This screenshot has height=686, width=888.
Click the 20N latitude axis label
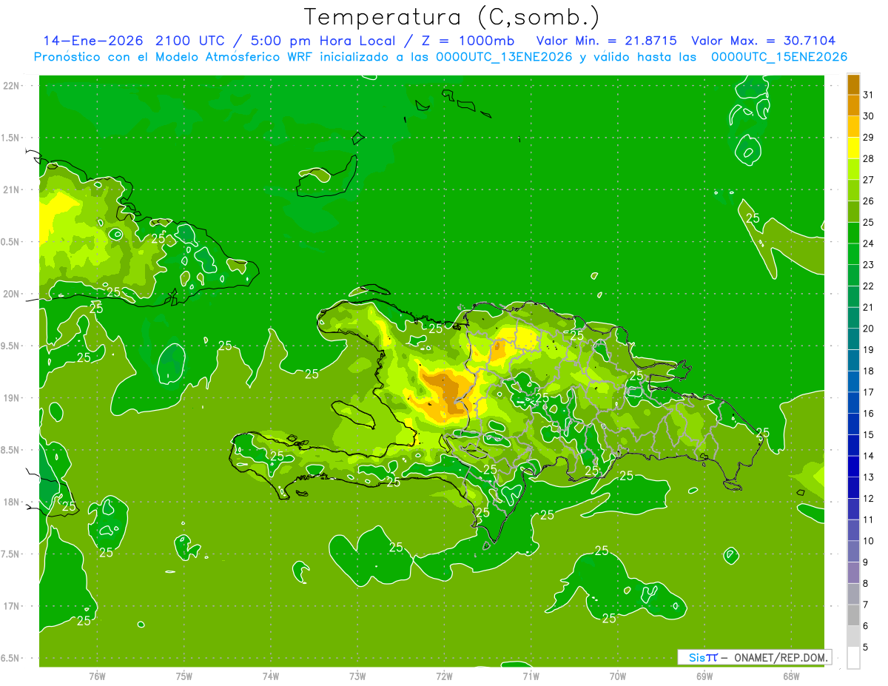(12, 294)
